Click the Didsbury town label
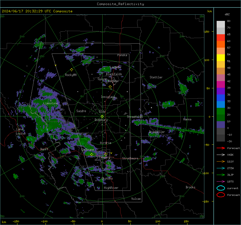The width and height of the screenshot is (241, 225). pos(101,120)
